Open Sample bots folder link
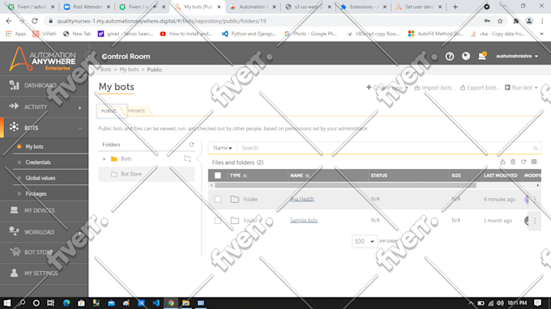 [304, 221]
